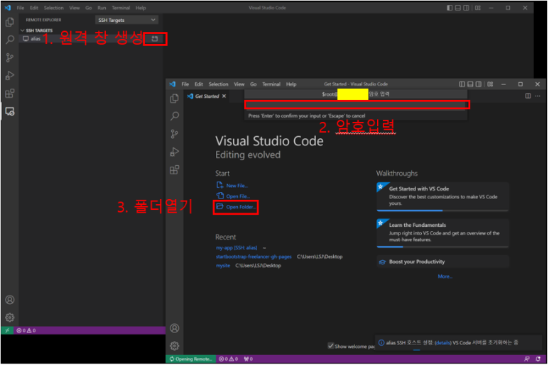Screen dimensions: 549x365
Task: Open Accounts icon in back window
Action: (10, 300)
